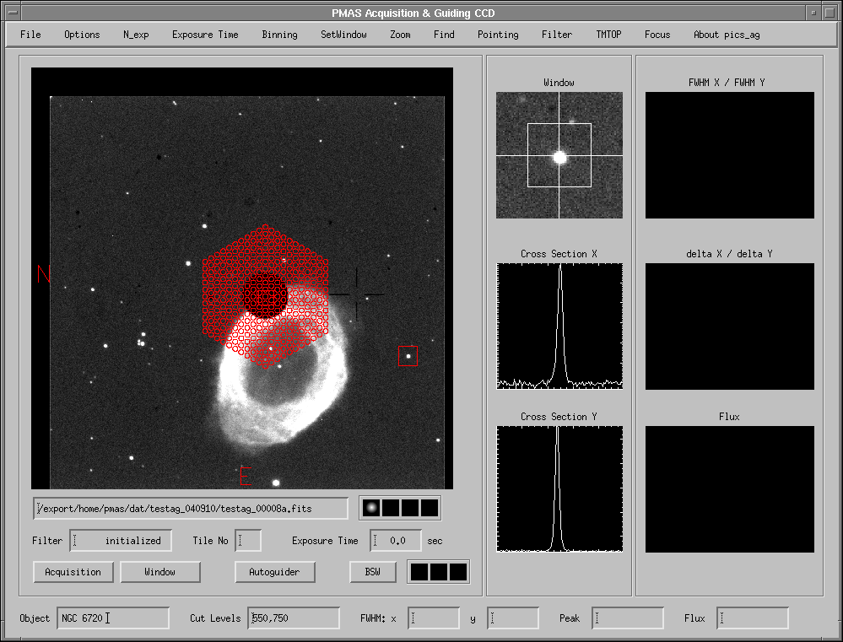Viewport: 843px width, 642px height.
Task: Open the Binning menu
Action: point(279,35)
